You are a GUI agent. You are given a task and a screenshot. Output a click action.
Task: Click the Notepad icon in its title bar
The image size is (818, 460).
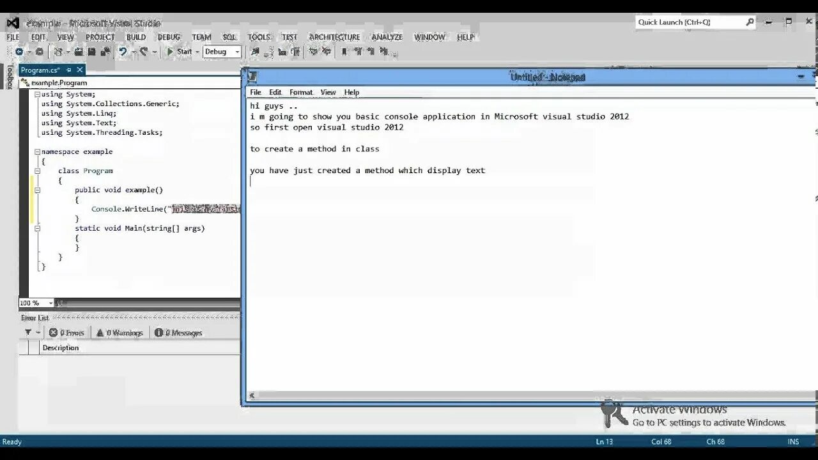[x=252, y=77]
